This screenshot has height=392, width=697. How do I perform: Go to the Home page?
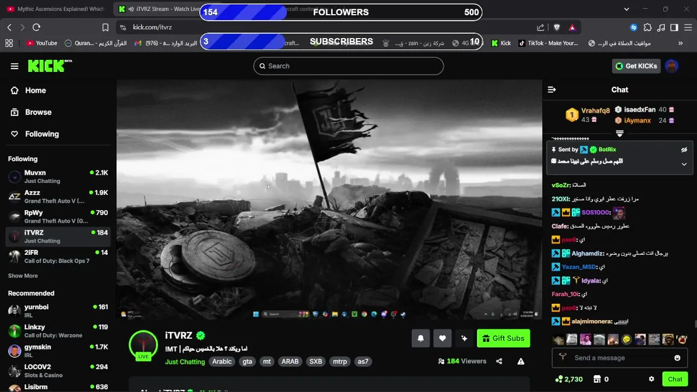35,90
